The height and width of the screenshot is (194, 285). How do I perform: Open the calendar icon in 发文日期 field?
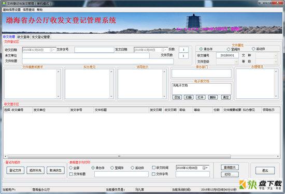[163, 50]
